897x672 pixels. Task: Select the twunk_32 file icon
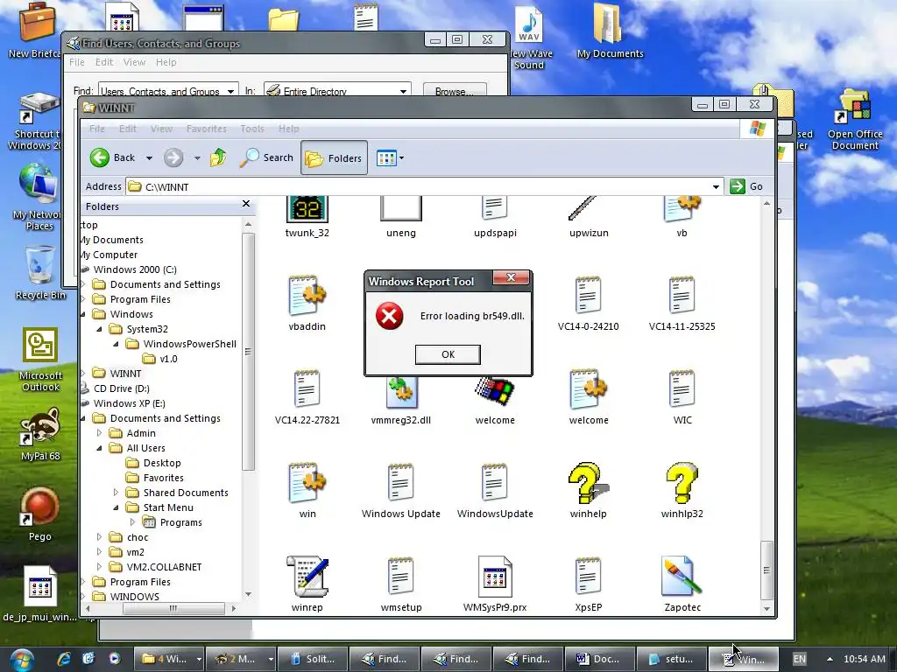(x=307, y=217)
